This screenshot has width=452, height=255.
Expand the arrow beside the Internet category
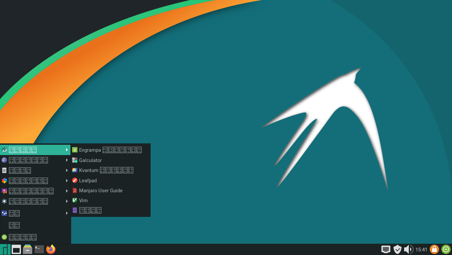tap(67, 160)
